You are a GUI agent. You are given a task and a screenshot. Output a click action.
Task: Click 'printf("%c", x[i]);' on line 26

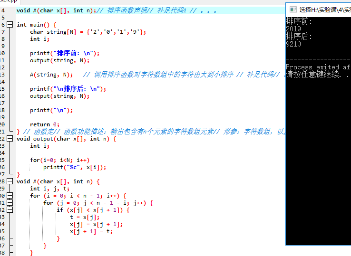pyautogui.click(x=75, y=167)
